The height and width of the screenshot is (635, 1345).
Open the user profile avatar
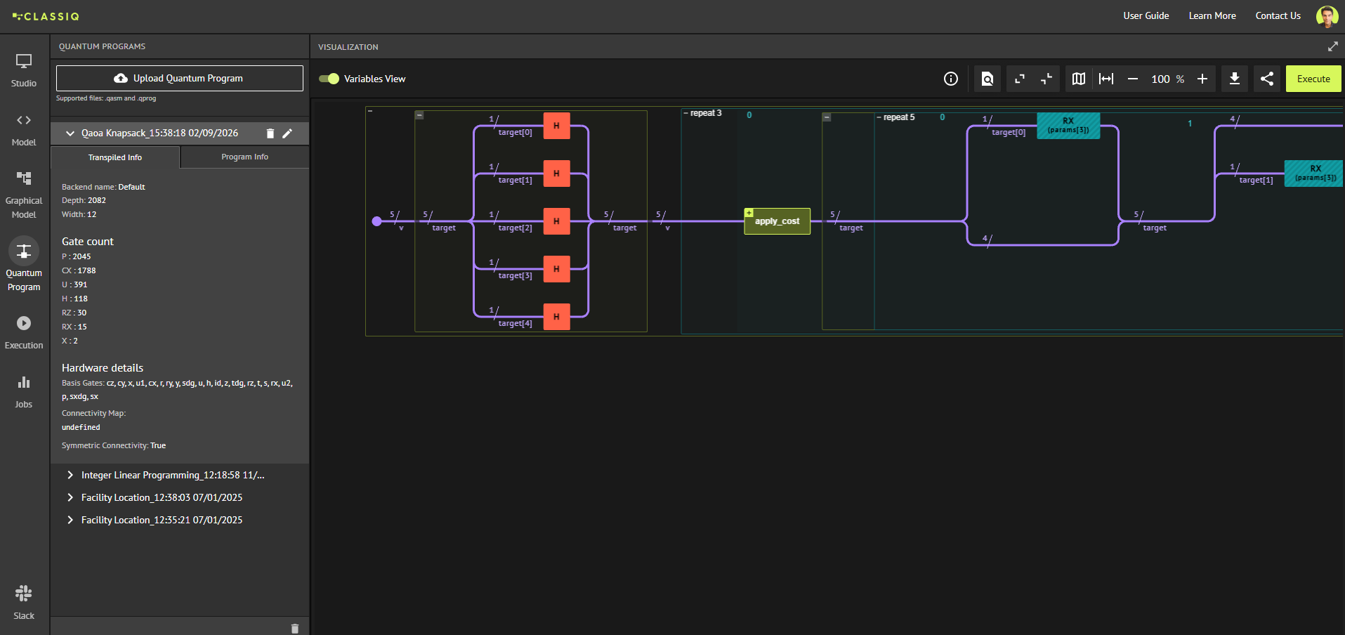coord(1326,15)
